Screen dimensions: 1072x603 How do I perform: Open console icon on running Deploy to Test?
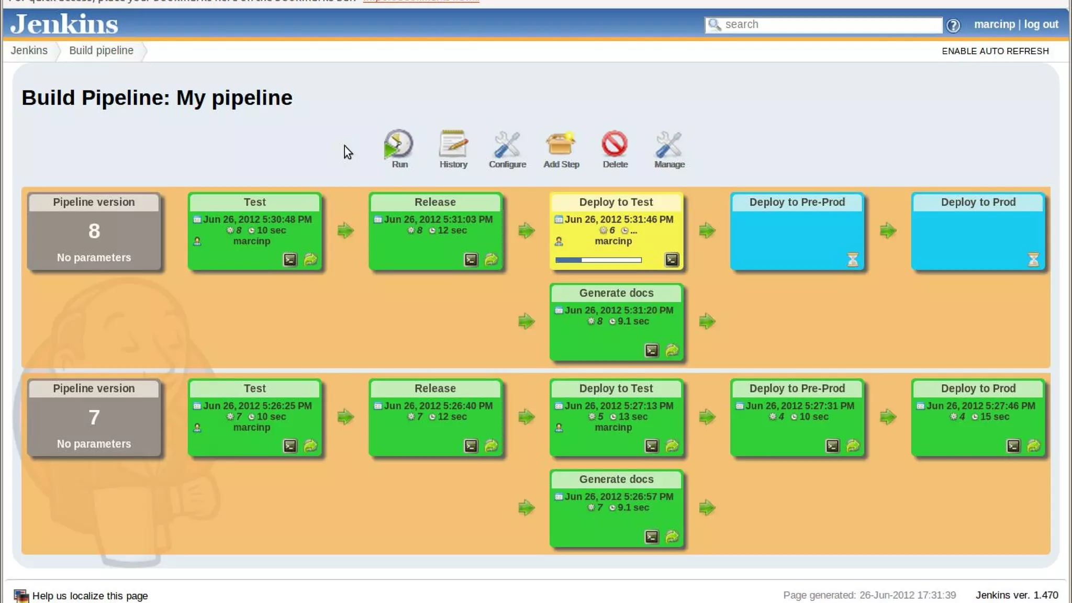pos(672,260)
